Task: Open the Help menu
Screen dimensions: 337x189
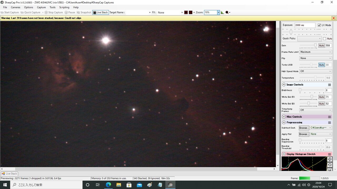Action: tap(76, 7)
